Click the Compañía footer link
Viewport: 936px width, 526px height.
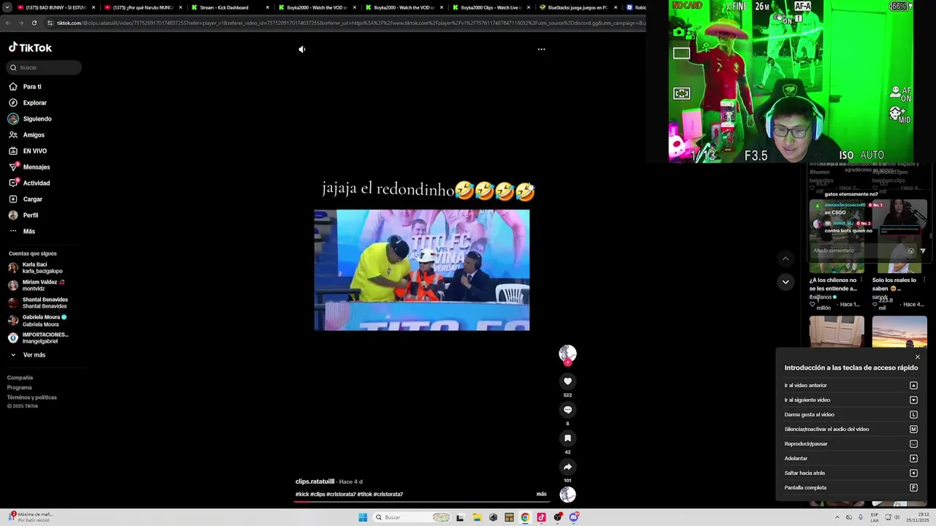(x=20, y=378)
